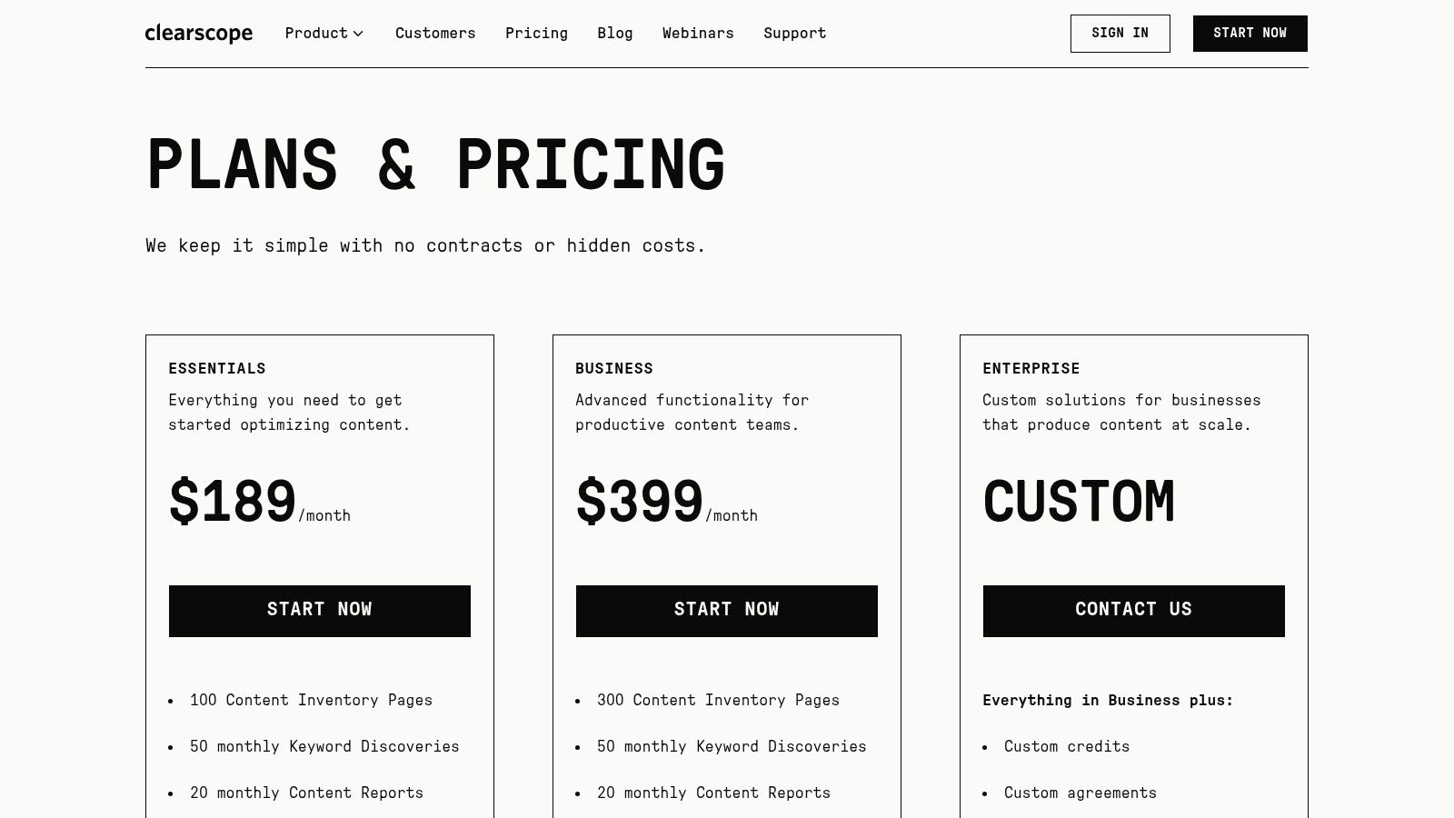Click the clearscope logo
The image size is (1454, 818).
pos(199,34)
